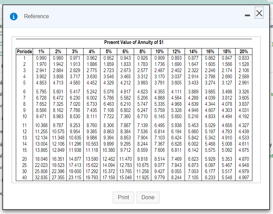Click the 12% column header
The width and height of the screenshot is (273, 214).
point(176,52)
